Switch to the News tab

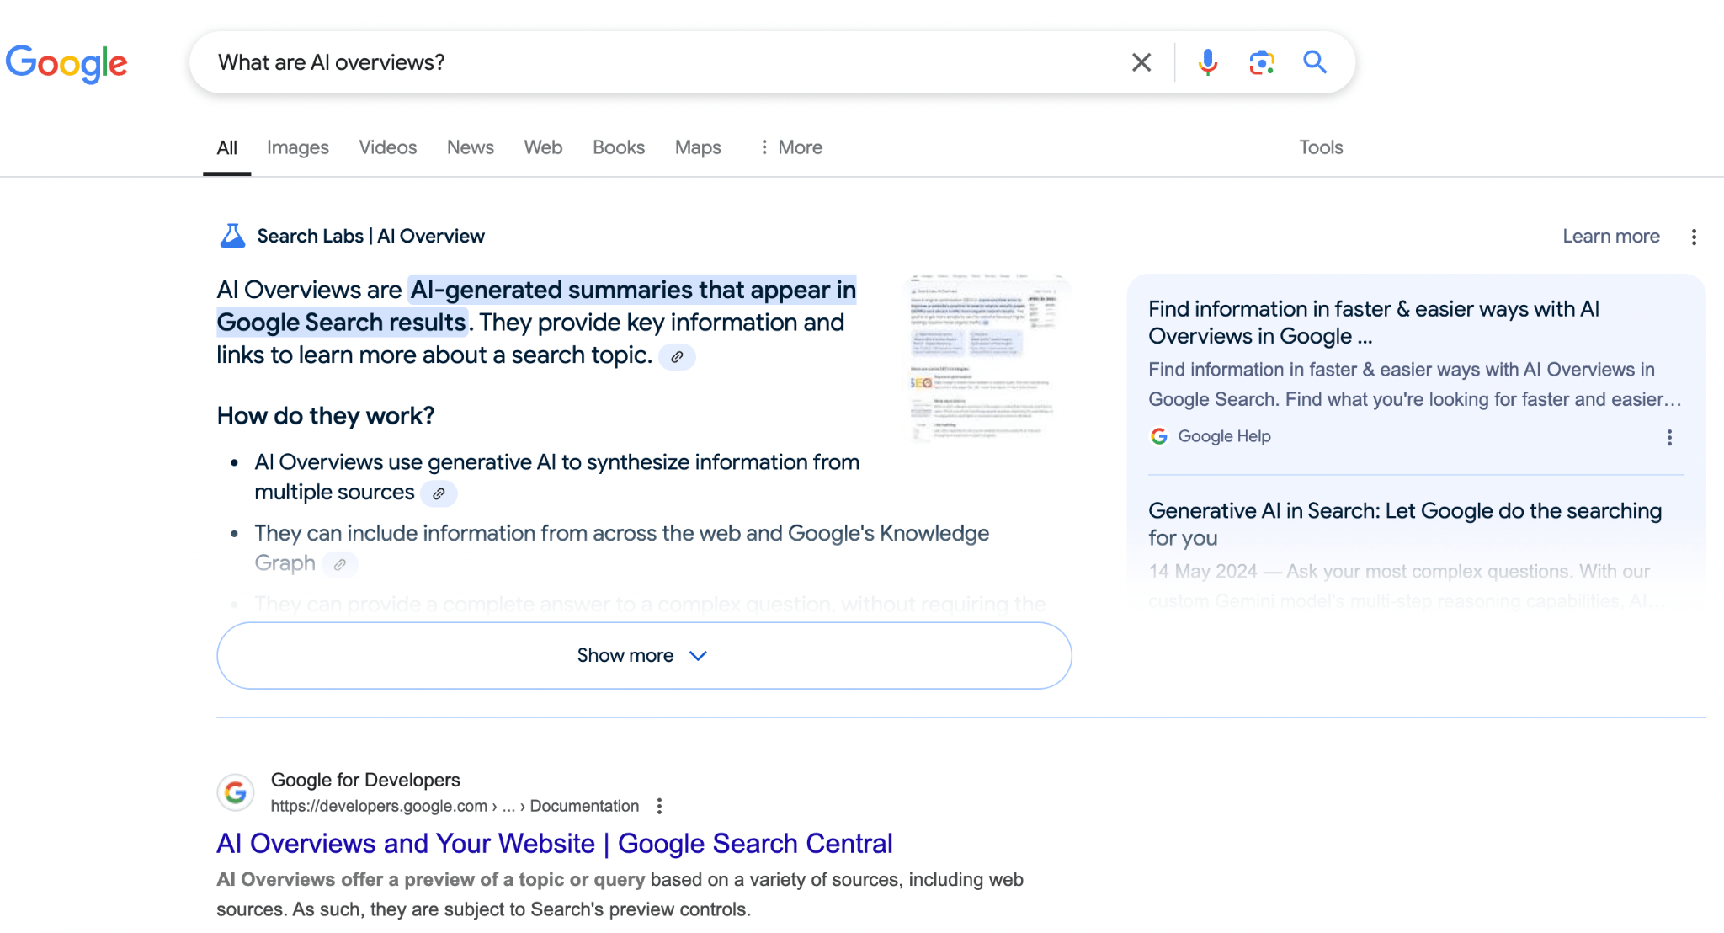pos(470,147)
